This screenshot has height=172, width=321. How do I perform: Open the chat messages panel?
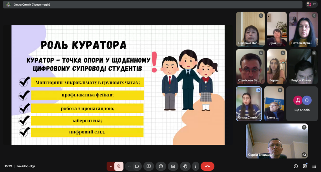point(305,166)
